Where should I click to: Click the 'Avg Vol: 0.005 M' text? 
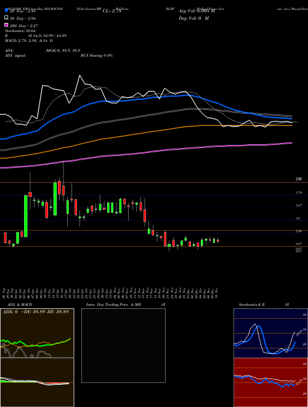[x=197, y=11]
